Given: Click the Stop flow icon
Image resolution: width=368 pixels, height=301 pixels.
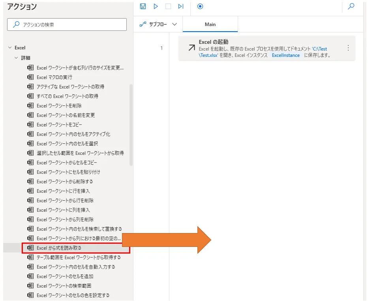Looking at the screenshot, I should (x=168, y=6).
